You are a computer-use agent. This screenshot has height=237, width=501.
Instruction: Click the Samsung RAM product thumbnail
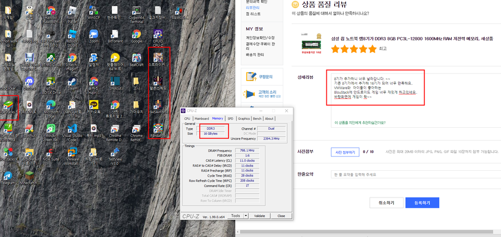(x=311, y=43)
